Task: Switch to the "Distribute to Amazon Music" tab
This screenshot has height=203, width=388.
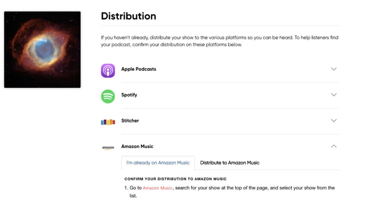Action: pyautogui.click(x=230, y=163)
